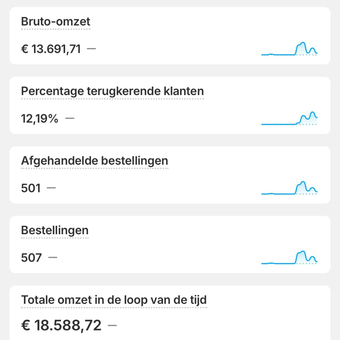Screen dimensions: 340x340
Task: Click the € 18.588,72 total sales value
Action: (61, 325)
